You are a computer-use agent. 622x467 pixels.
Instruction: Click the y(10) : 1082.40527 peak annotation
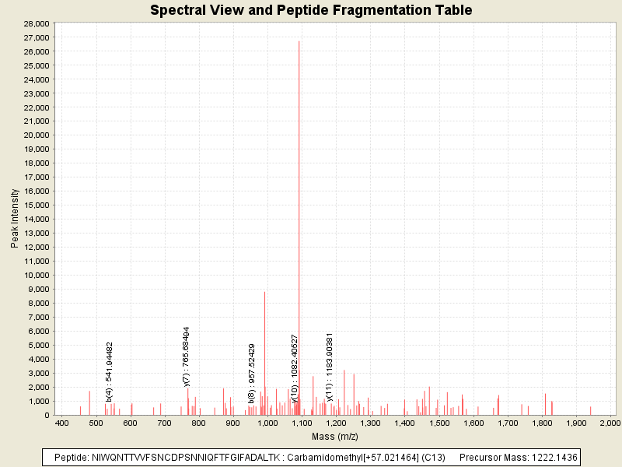click(295, 367)
